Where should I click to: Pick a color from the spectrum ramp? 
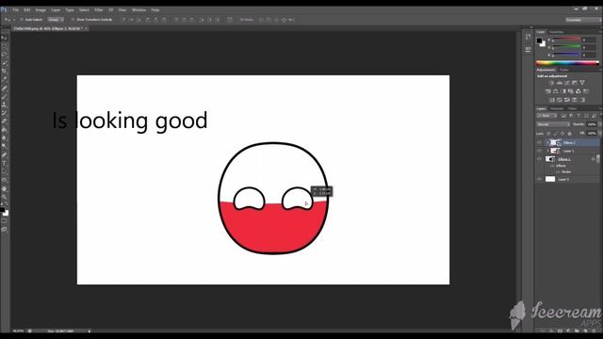point(567,63)
